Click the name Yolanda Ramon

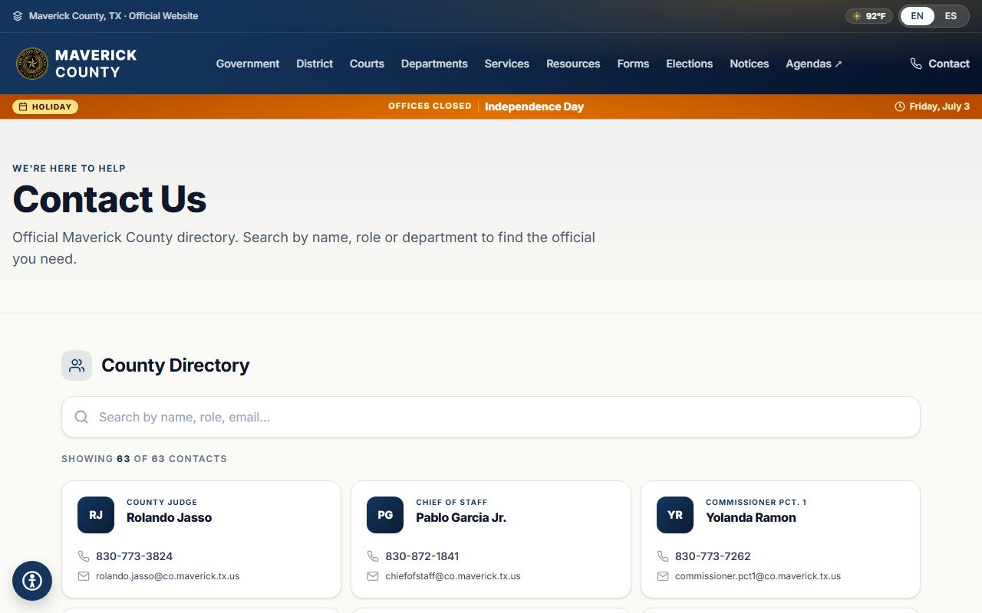click(751, 517)
